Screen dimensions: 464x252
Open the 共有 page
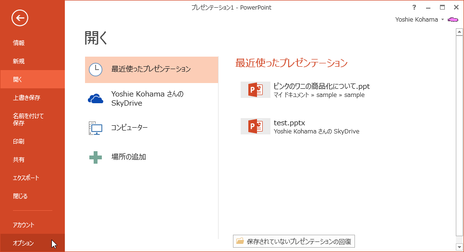[x=32, y=160]
